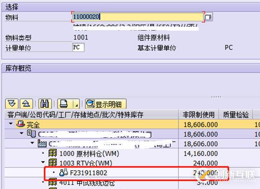Select the top hat icon of 完全
Screen dimensions: 260x189
[21, 124]
